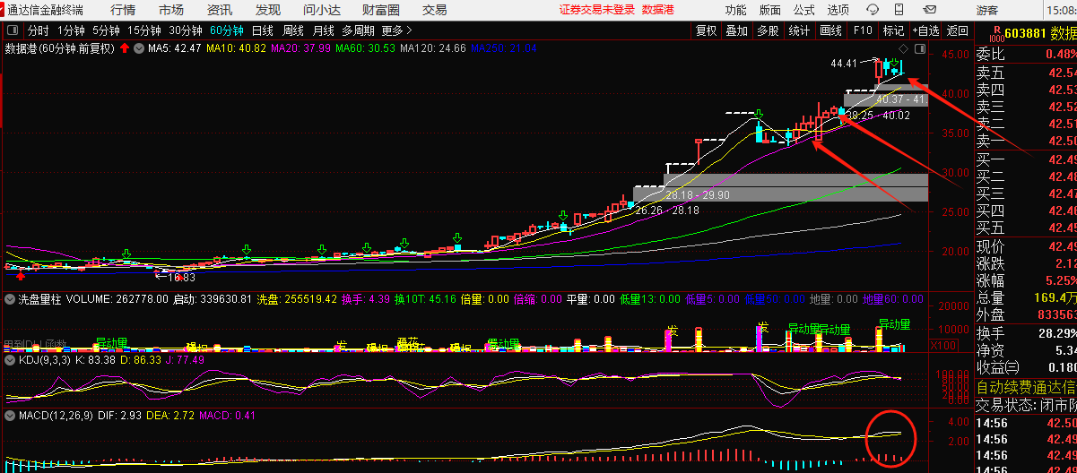Switch to the 周线 period tab
Screen dimensions: 1077x473
pos(293,30)
